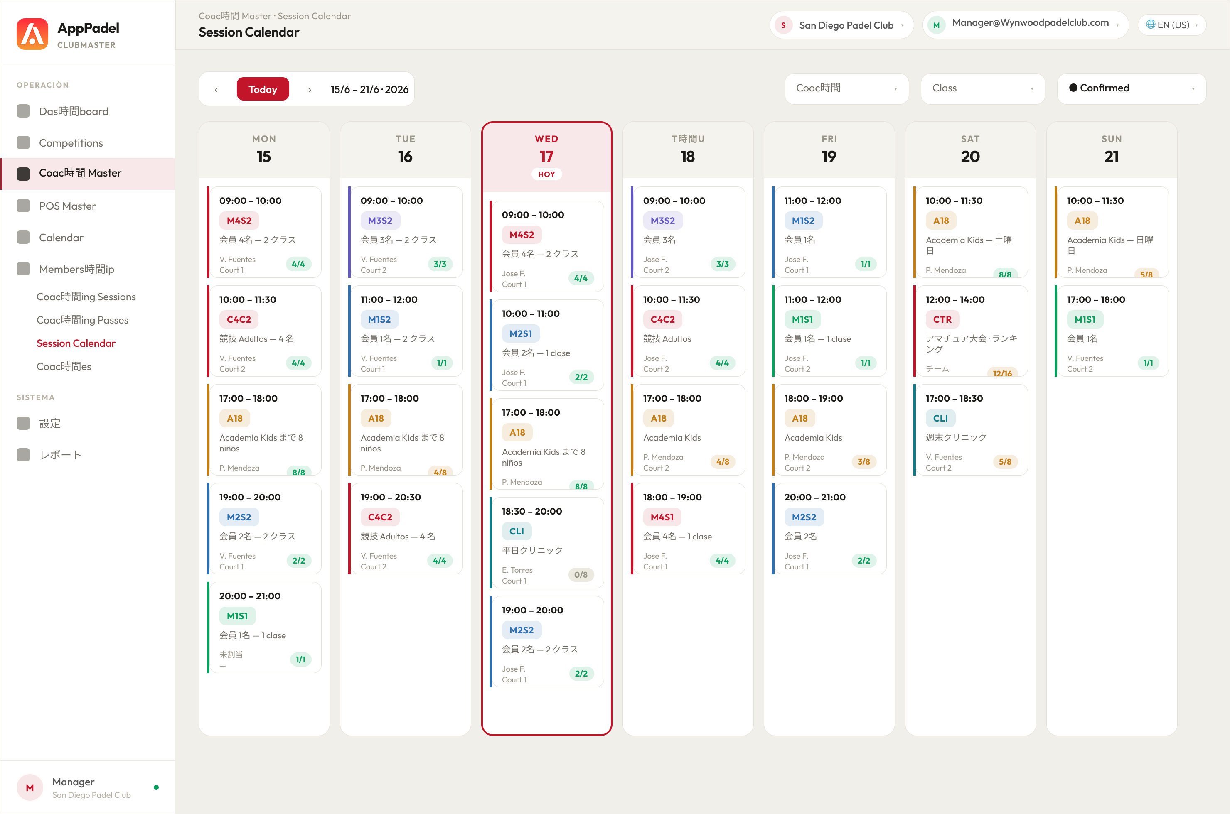Viewport: 1230px width, 814px height.
Task: Open the San Diego Padel Club selector
Action: pos(841,25)
